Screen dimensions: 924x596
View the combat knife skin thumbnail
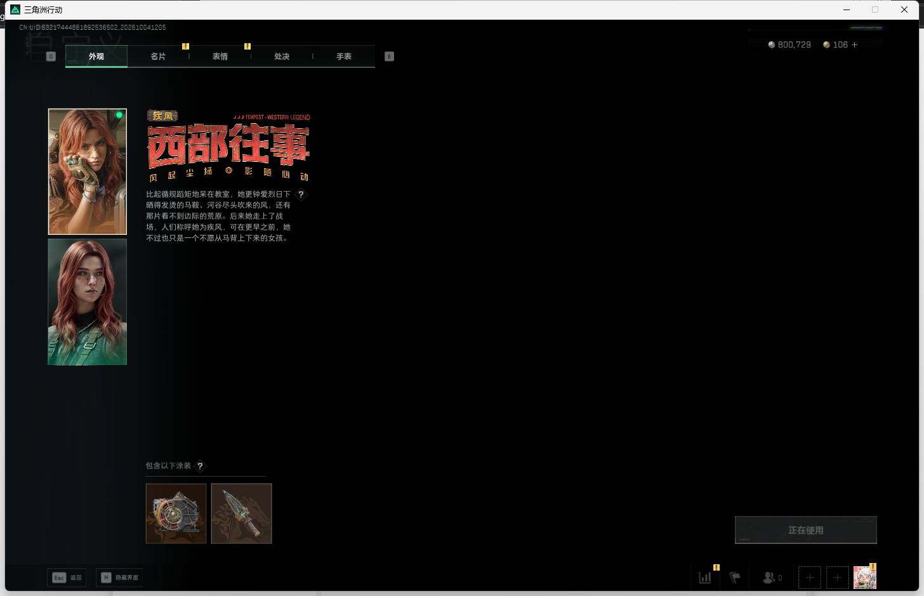click(242, 513)
